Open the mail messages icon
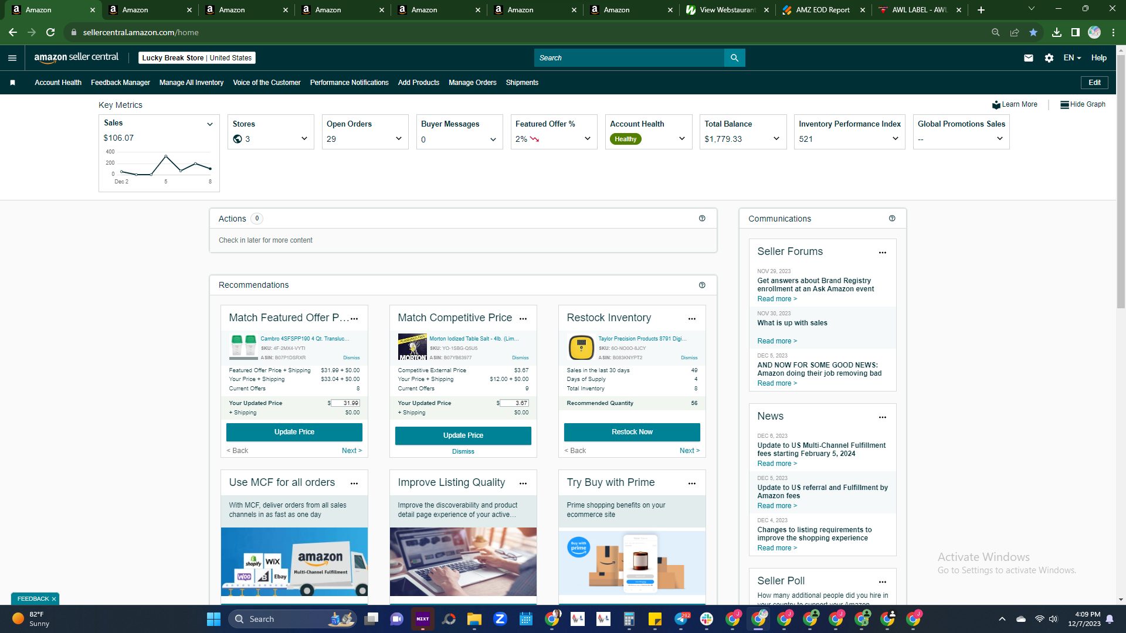 (x=1029, y=58)
